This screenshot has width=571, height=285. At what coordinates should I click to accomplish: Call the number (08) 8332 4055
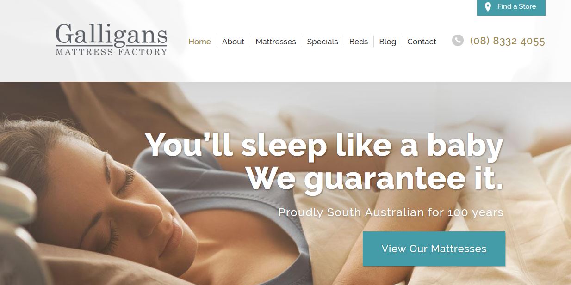507,41
